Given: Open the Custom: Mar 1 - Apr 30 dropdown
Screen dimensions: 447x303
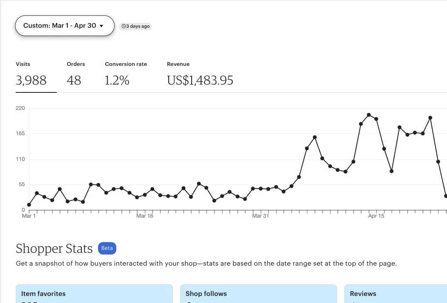Looking at the screenshot, I should [x=64, y=26].
